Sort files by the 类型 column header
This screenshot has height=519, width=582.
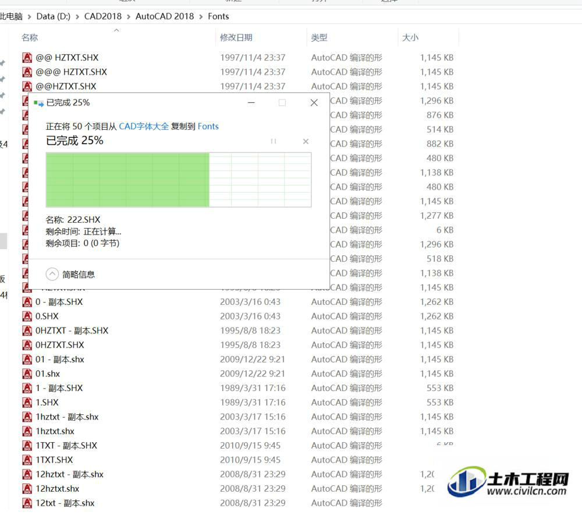(x=319, y=37)
